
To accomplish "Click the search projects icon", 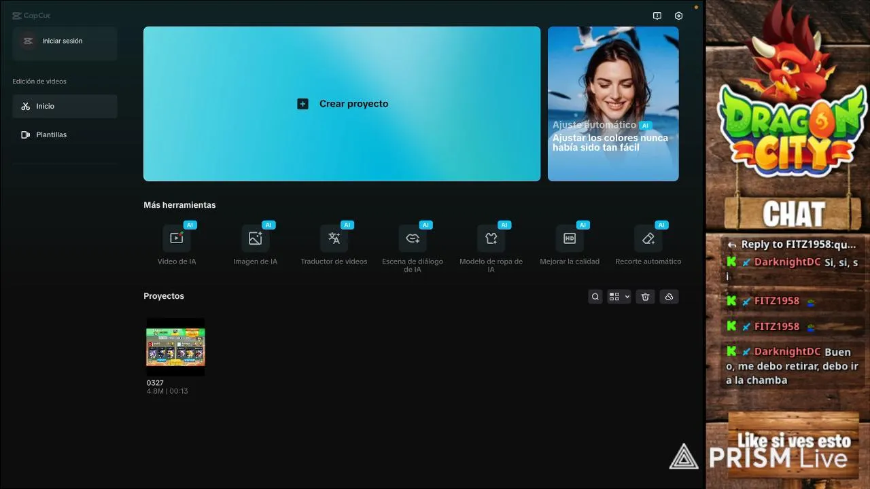I will pyautogui.click(x=595, y=297).
